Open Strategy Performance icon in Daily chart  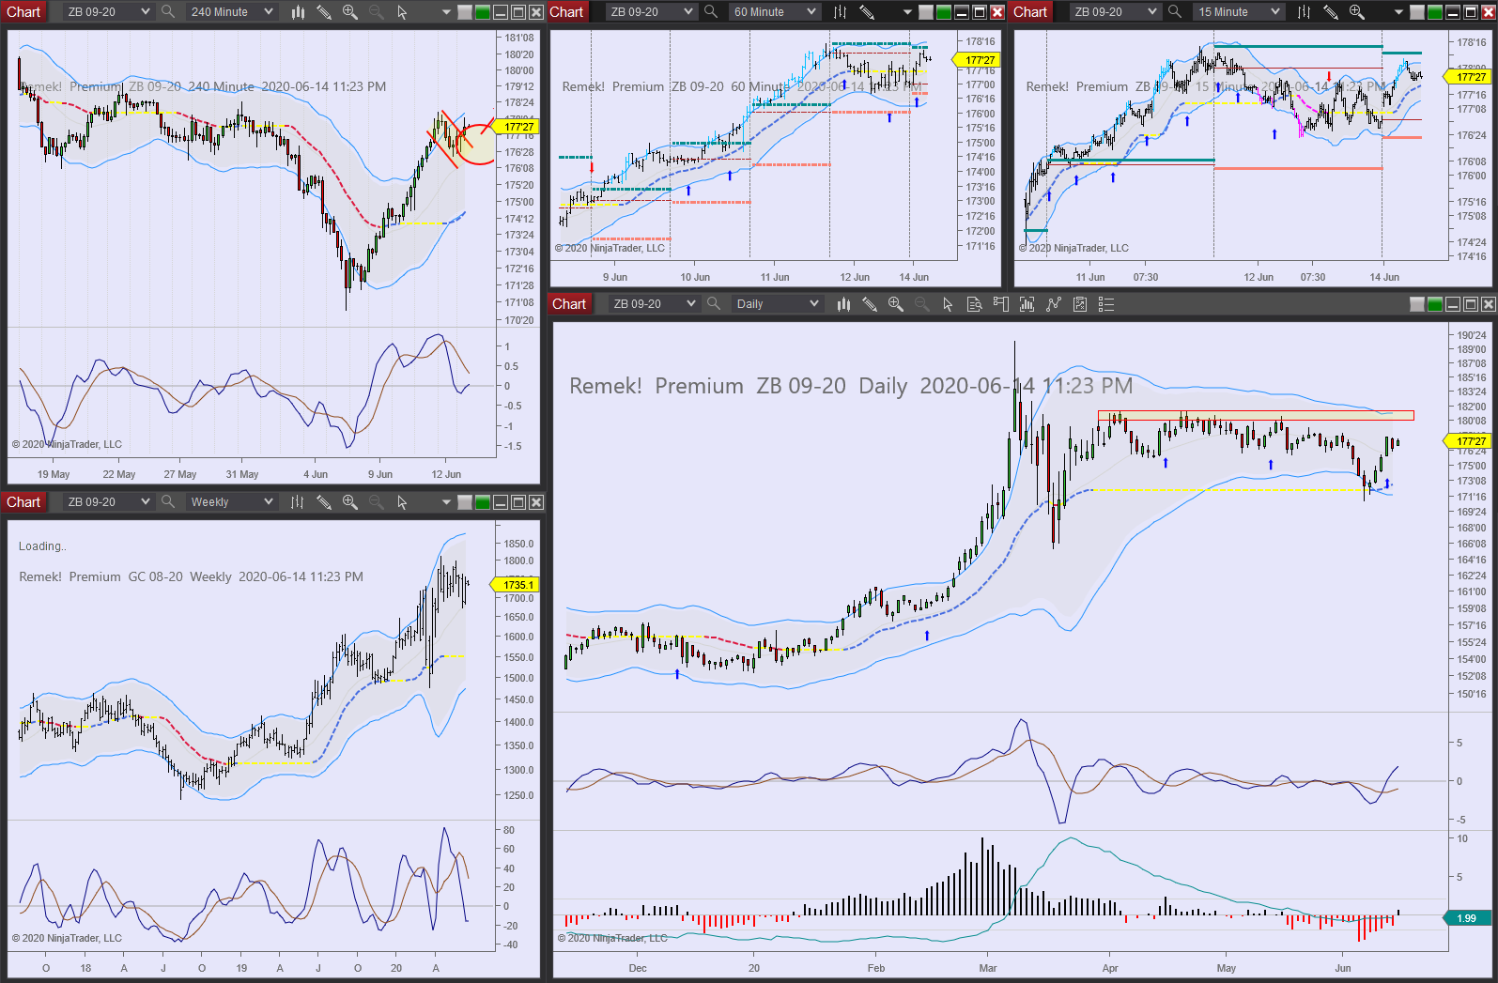(x=1080, y=304)
